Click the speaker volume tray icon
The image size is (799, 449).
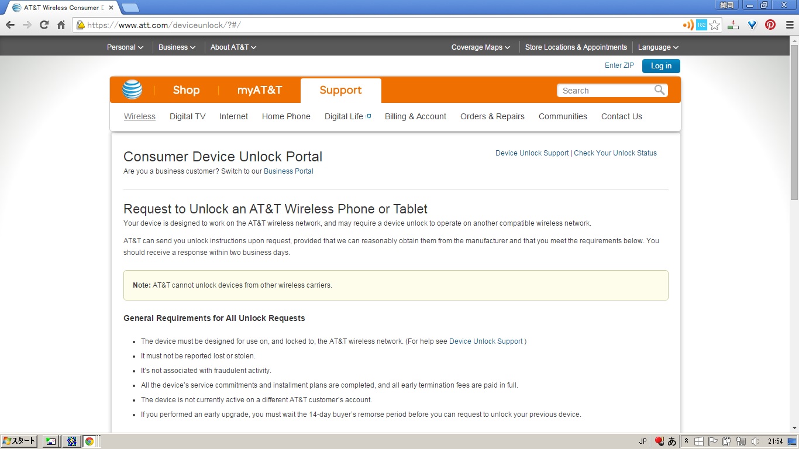point(755,441)
